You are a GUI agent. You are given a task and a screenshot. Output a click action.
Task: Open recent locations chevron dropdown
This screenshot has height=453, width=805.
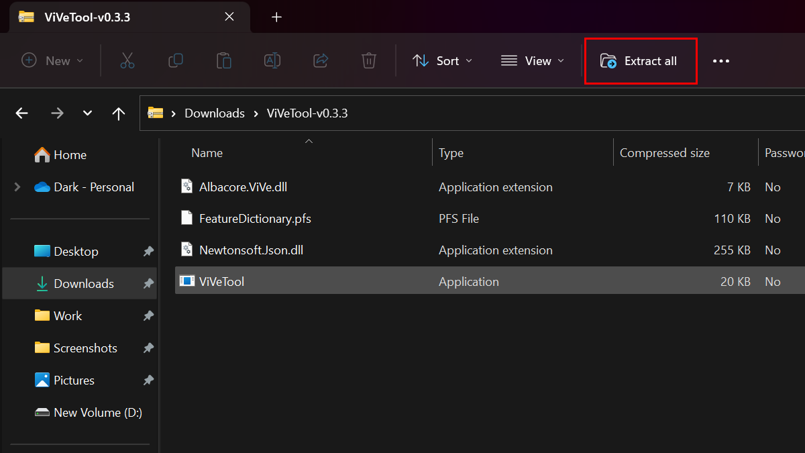pos(87,113)
